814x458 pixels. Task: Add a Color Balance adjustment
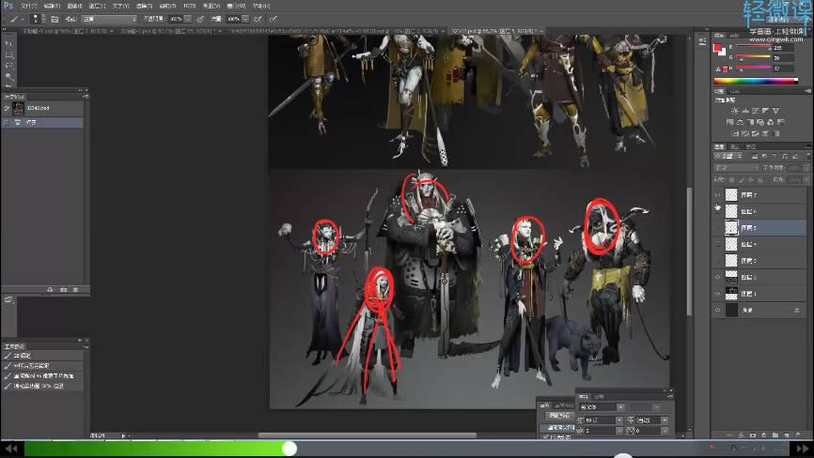point(740,122)
